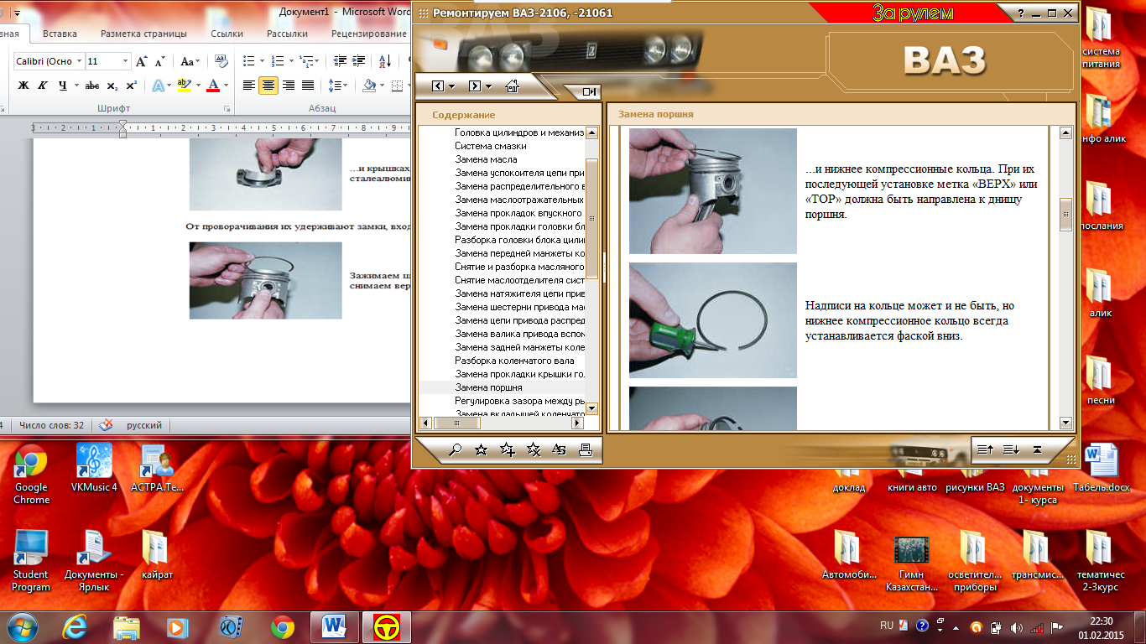Screen dimensions: 1146x644
Task: Add current page to favorites (star plus)
Action: [507, 450]
